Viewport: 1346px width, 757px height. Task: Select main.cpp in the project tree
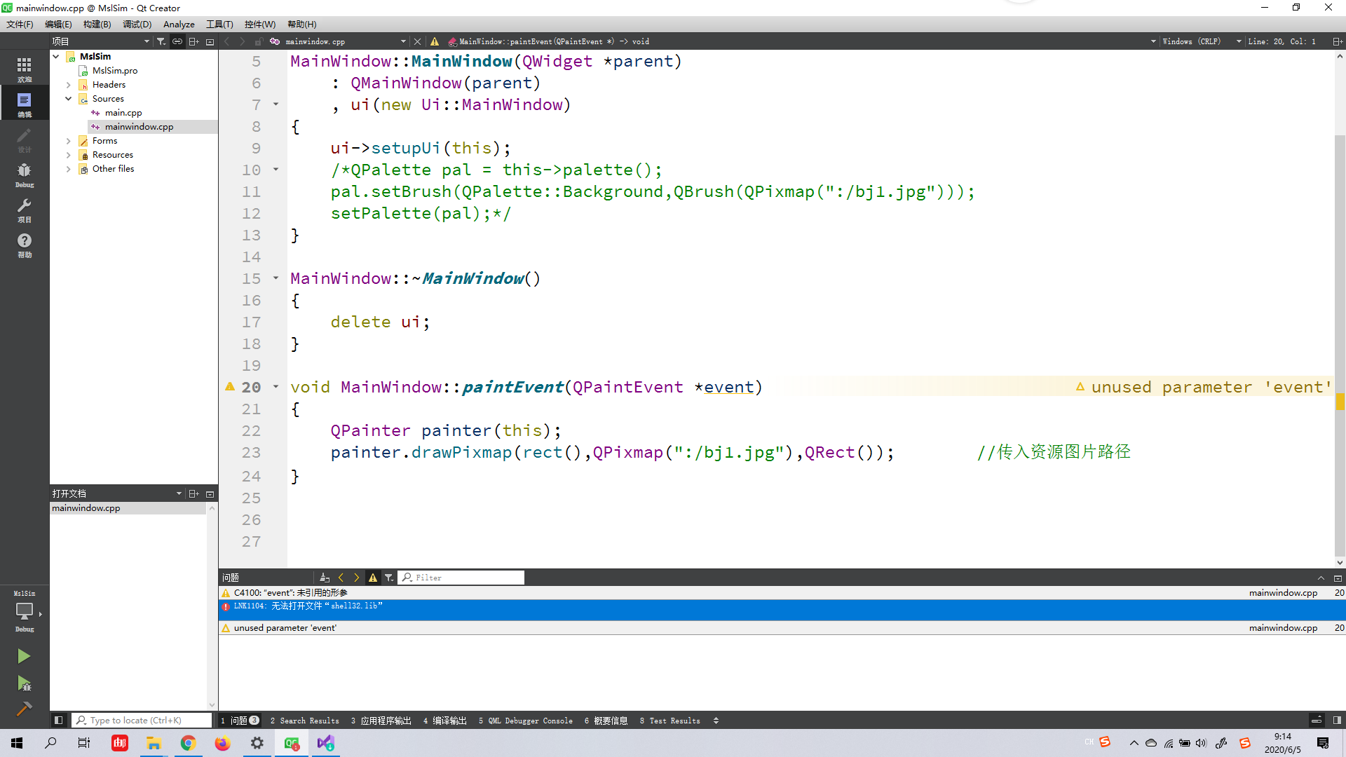click(x=123, y=113)
